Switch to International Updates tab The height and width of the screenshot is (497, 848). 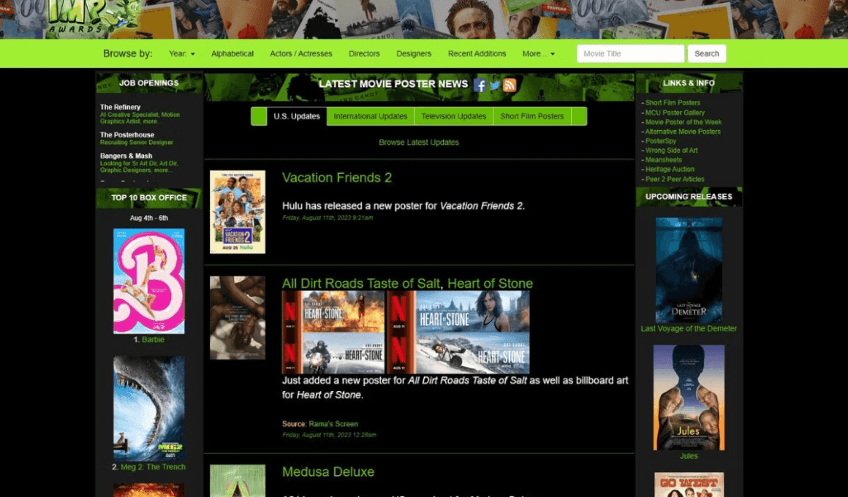[x=371, y=116]
